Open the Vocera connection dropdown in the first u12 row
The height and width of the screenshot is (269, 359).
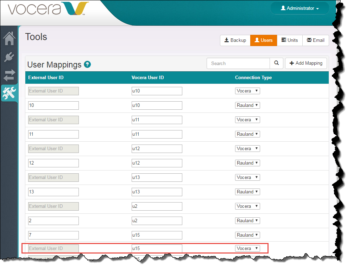[247, 148]
